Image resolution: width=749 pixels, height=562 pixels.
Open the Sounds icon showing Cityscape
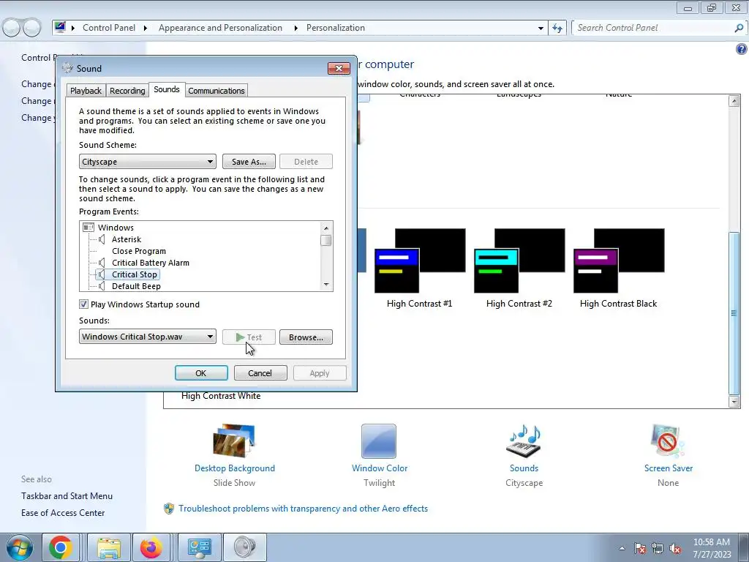524,441
